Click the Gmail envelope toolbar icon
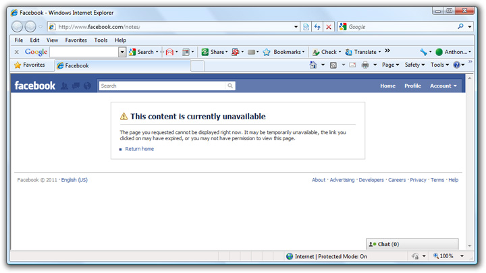Image resolution: width=486 pixels, height=273 pixels. pyautogui.click(x=169, y=52)
